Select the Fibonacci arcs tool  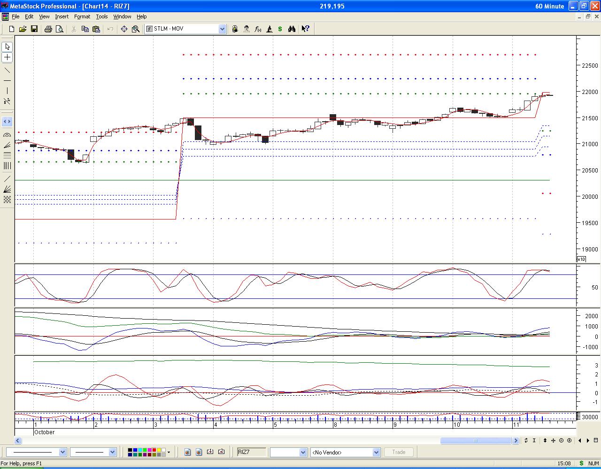coord(7,135)
